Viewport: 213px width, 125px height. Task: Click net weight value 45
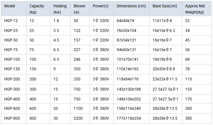click(x=187, y=40)
